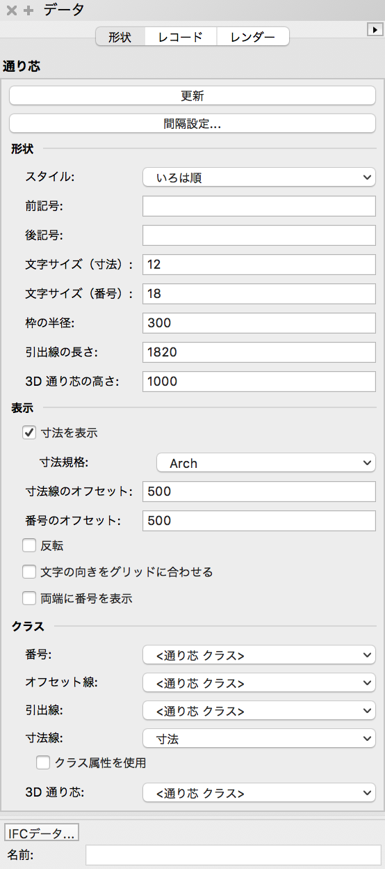Switch to the レンダー tab
Image resolution: width=385 pixels, height=869 pixels.
(253, 37)
